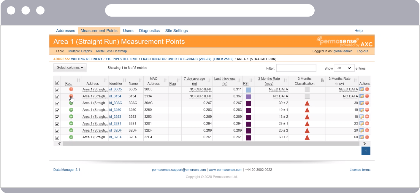The height and width of the screenshot is (193, 420).
Task: Open the Metal Loss Heatmap view
Action: pos(111,51)
